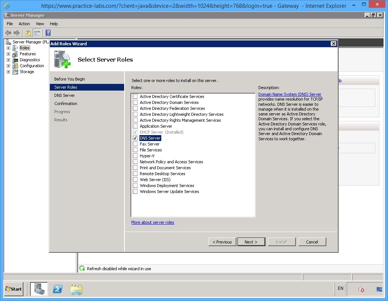Expand the Storage node
Screen dimensions: 388x301
coord(8,72)
